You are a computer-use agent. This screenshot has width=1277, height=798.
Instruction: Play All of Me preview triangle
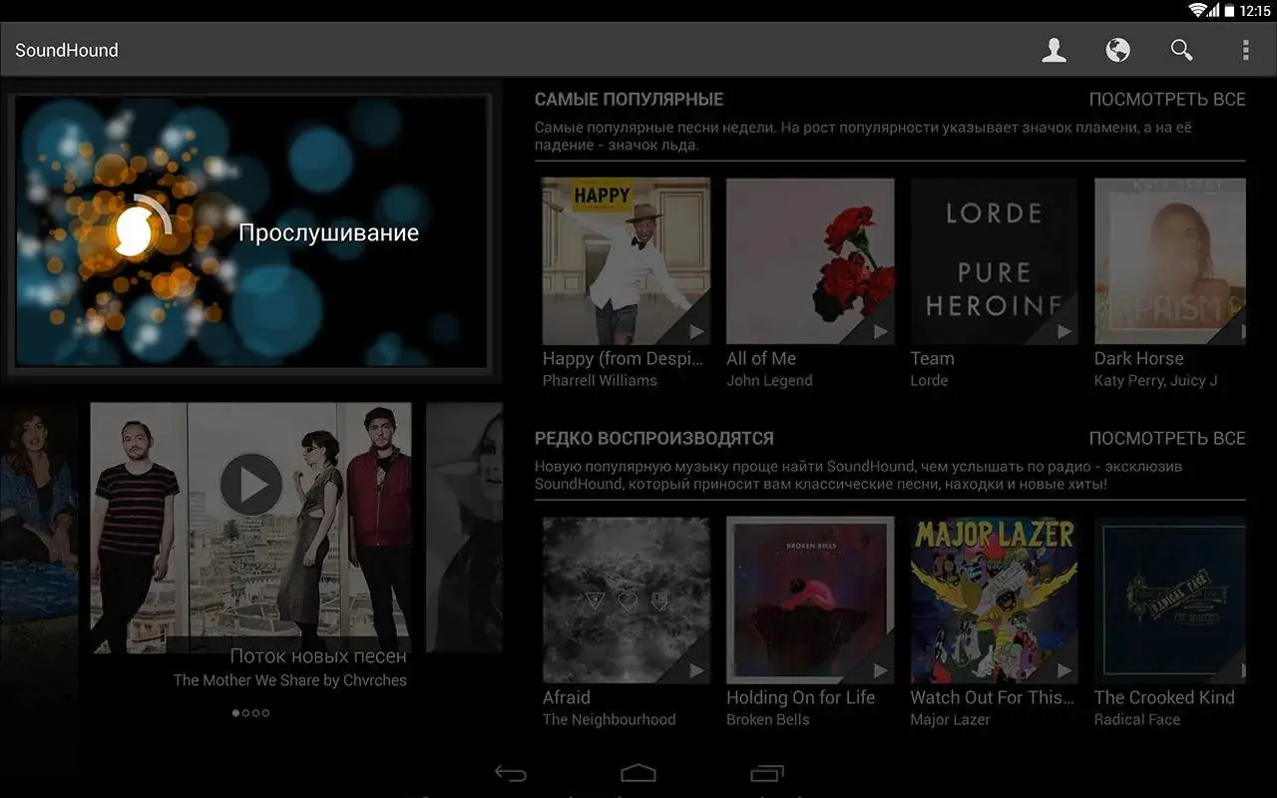[x=880, y=331]
